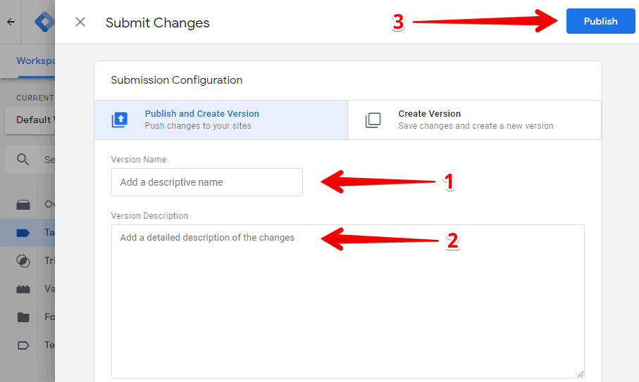639x382 pixels.
Task: Click the sidebar search magnifier icon
Action: coord(23,160)
